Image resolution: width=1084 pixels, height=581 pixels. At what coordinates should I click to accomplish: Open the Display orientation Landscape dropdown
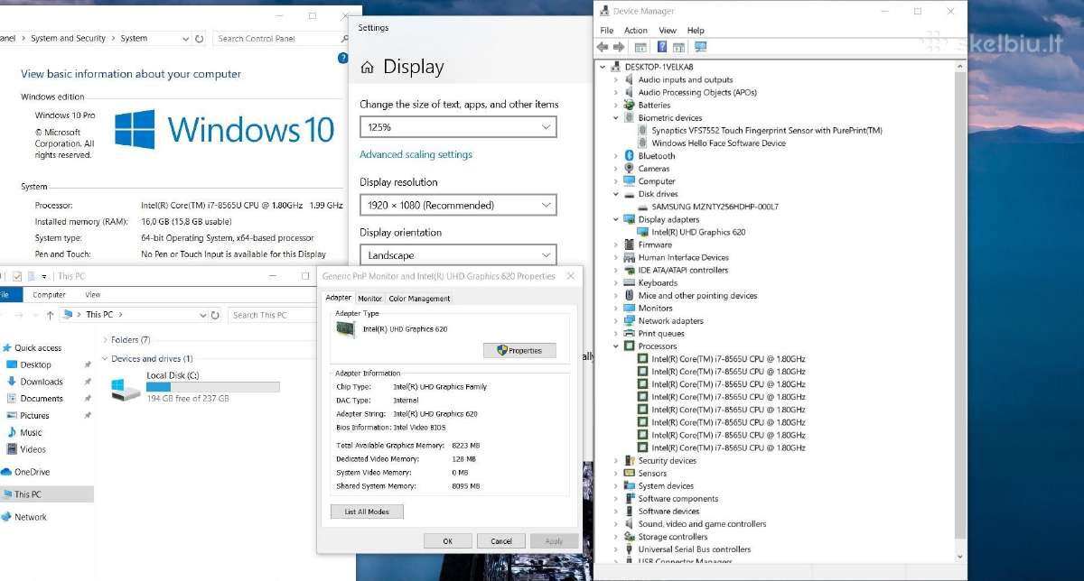[458, 255]
